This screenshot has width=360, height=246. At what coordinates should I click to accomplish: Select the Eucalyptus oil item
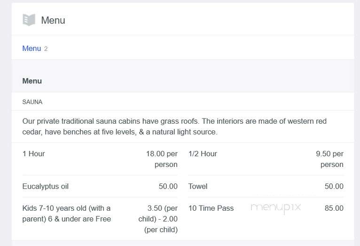click(46, 186)
